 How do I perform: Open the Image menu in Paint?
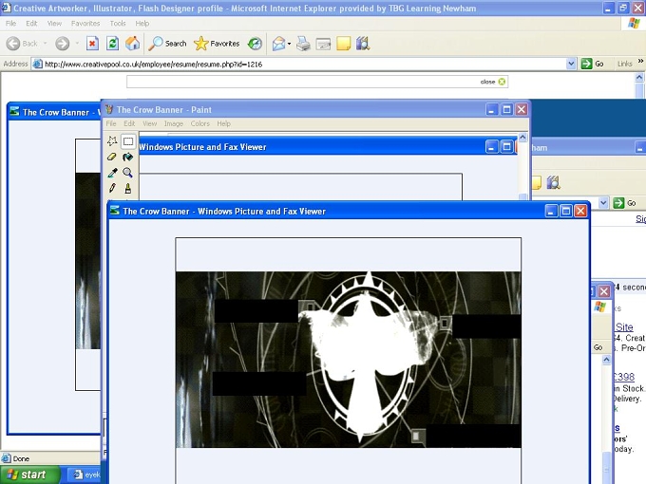(x=174, y=123)
